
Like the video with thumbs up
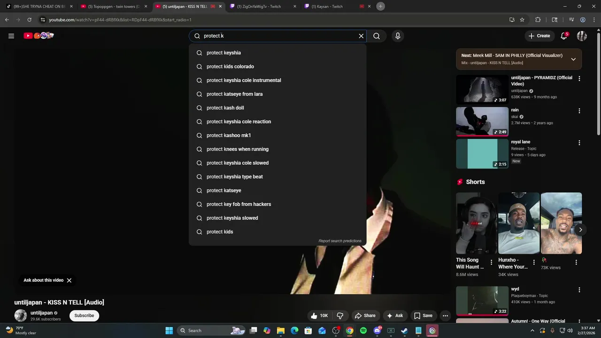(x=319, y=315)
